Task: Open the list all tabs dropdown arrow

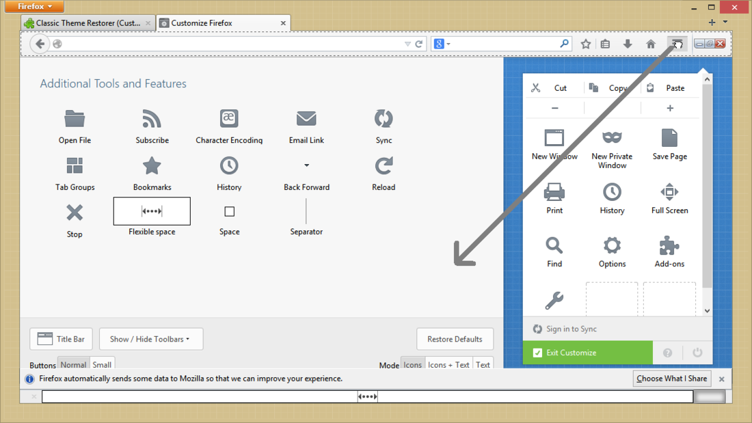Action: pos(725,22)
